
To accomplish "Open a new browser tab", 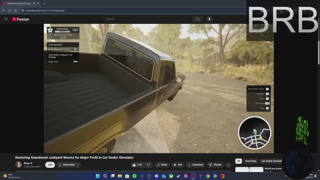I will [44, 3].
